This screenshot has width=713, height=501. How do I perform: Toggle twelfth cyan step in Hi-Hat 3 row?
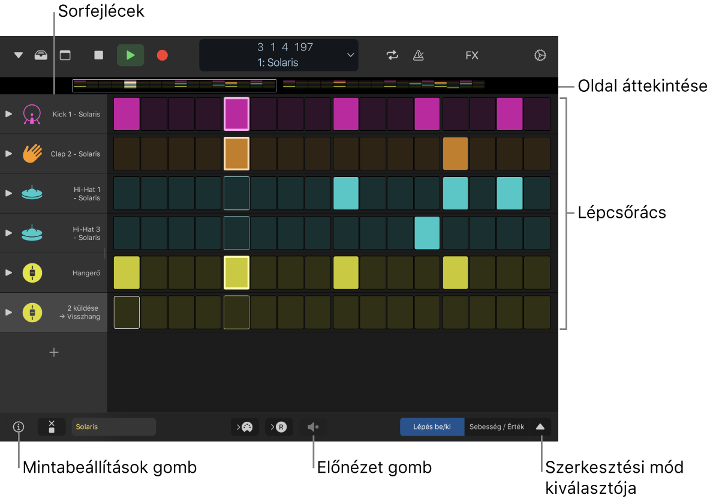click(x=427, y=233)
